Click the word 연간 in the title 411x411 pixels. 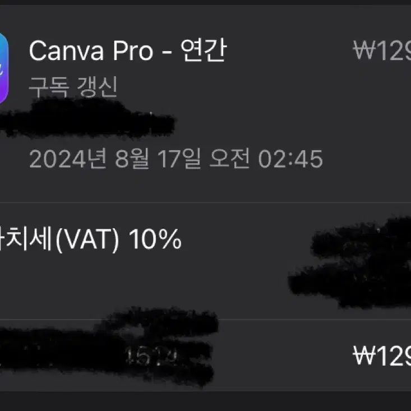click(204, 50)
